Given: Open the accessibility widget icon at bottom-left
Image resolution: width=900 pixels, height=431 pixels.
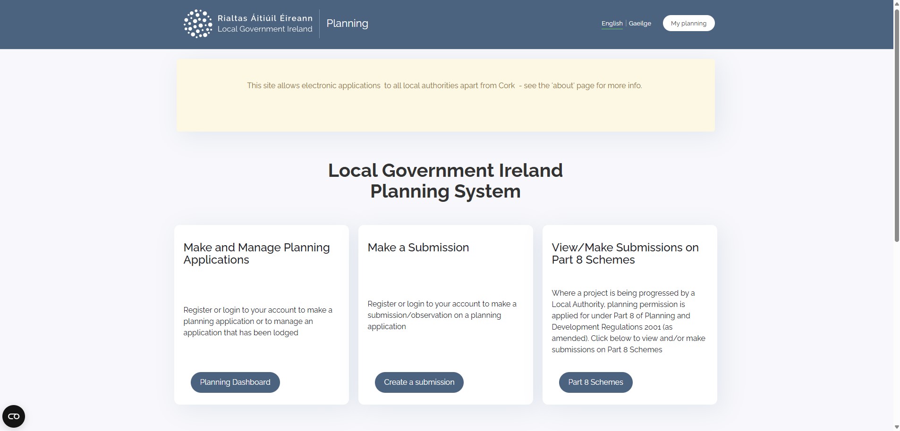Looking at the screenshot, I should click(14, 416).
